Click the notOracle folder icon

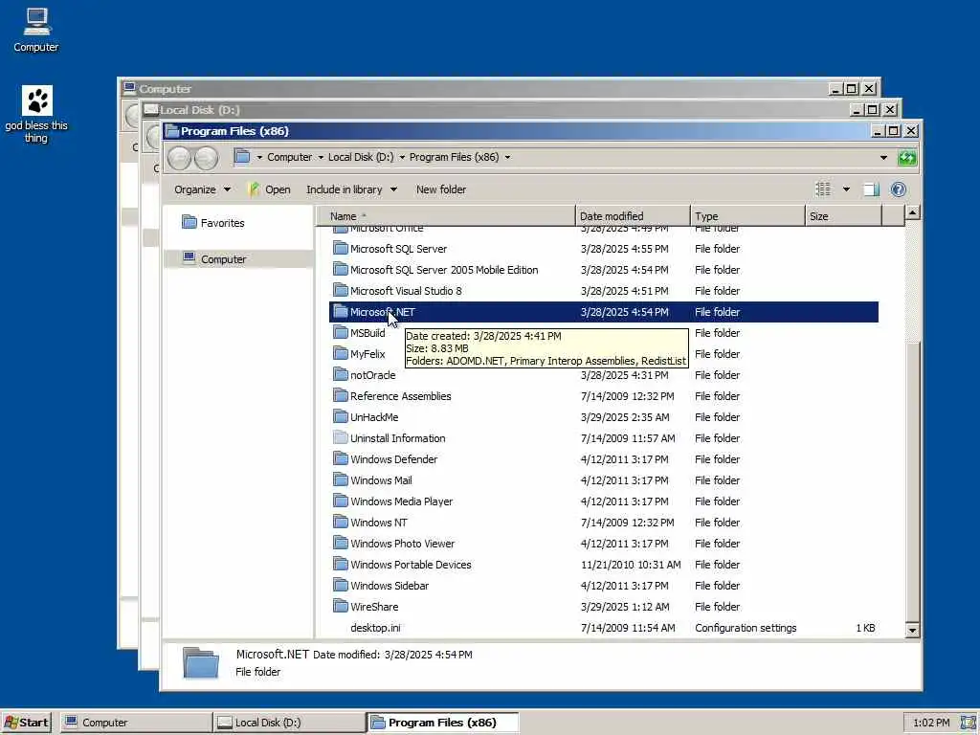tap(340, 374)
